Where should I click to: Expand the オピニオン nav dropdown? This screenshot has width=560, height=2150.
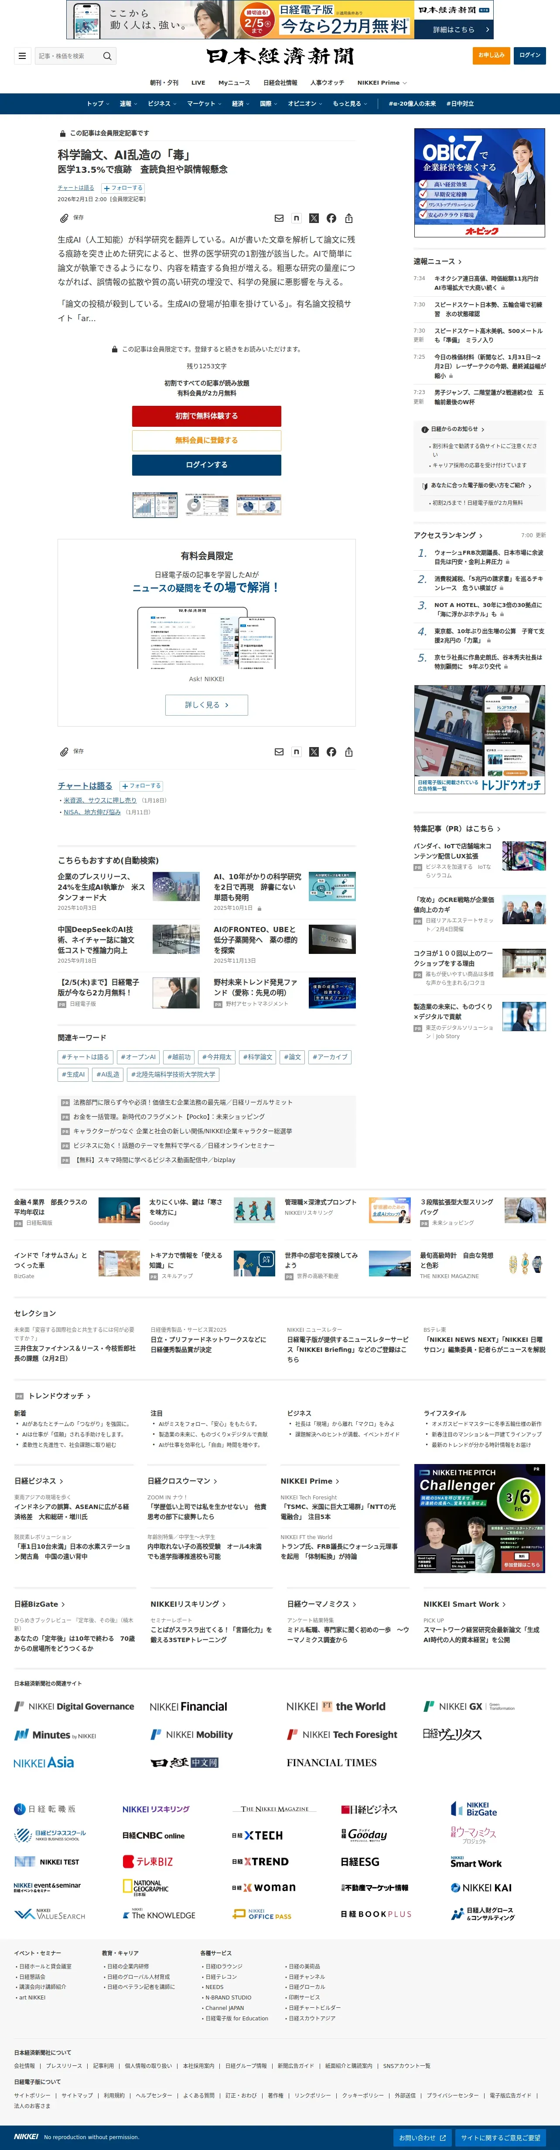tap(305, 103)
